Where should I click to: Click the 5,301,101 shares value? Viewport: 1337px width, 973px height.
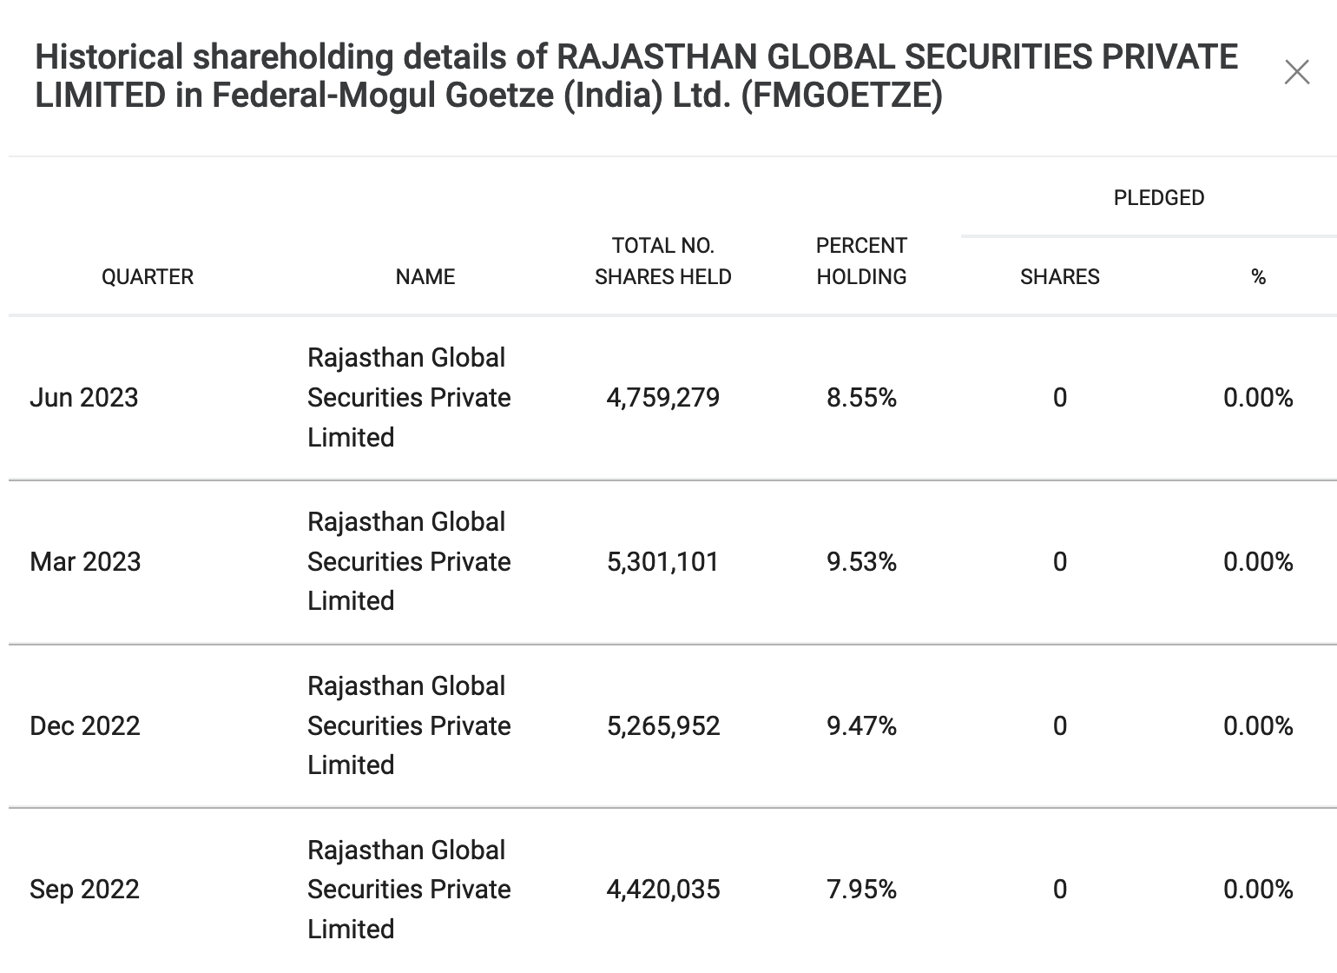pos(663,562)
